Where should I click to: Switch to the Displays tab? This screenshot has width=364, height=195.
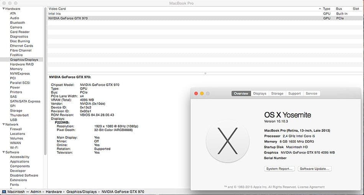coord(259,93)
